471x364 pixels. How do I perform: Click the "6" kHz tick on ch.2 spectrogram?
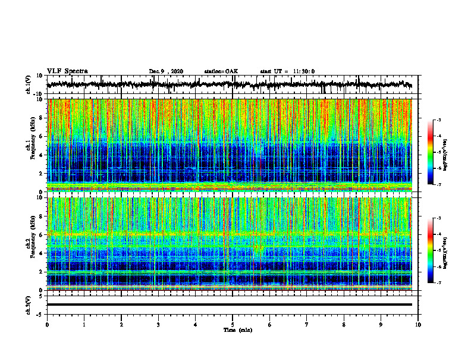pos(42,235)
